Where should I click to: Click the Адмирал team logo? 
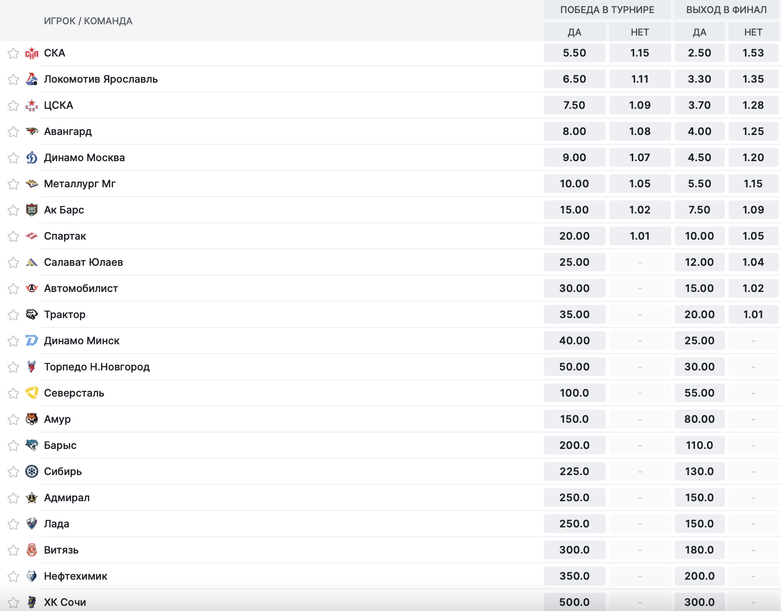(x=32, y=498)
